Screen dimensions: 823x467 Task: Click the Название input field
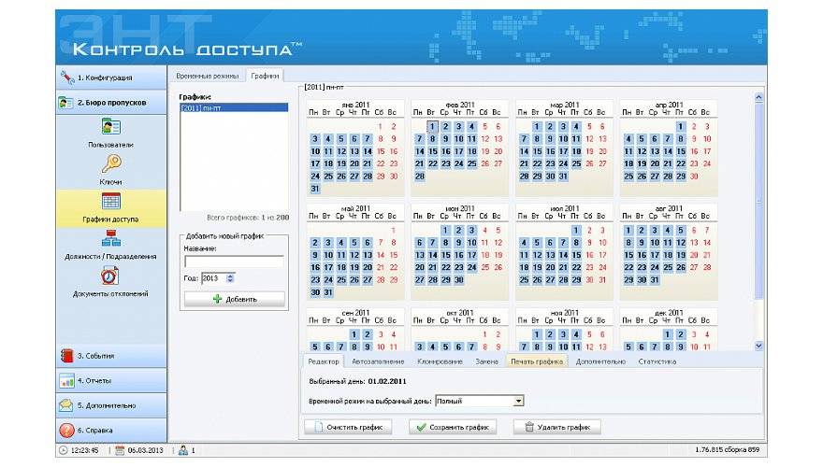234,262
